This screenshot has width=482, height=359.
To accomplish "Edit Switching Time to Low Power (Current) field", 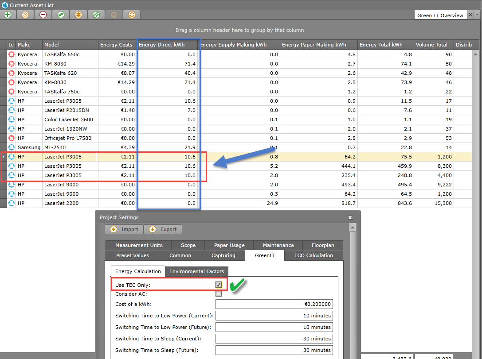I will (274, 316).
